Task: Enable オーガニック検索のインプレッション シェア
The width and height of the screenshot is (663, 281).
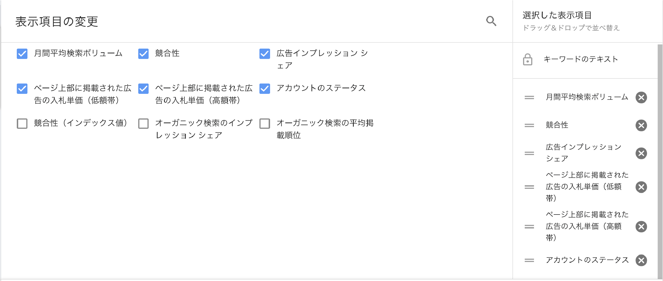Action: tap(143, 123)
